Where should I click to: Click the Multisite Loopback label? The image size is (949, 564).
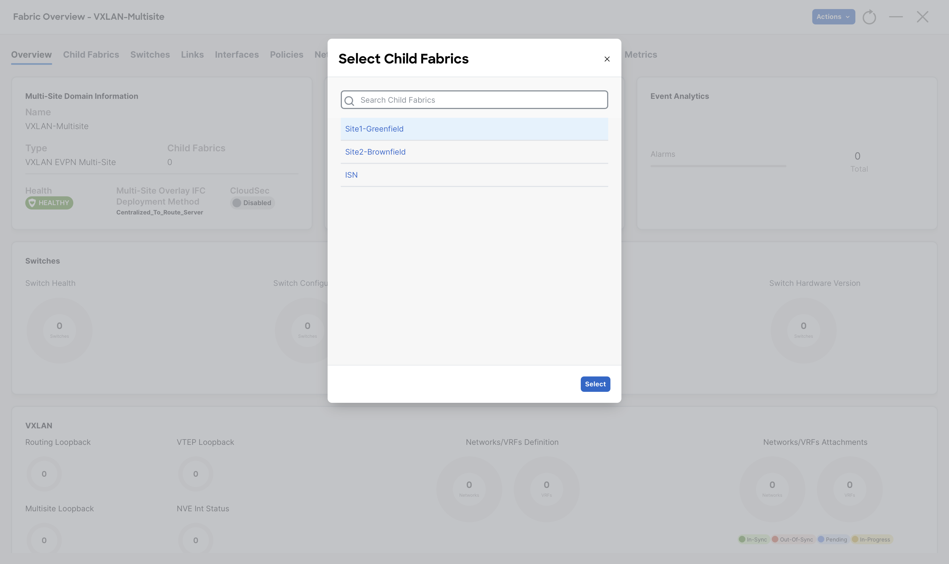pyautogui.click(x=60, y=509)
